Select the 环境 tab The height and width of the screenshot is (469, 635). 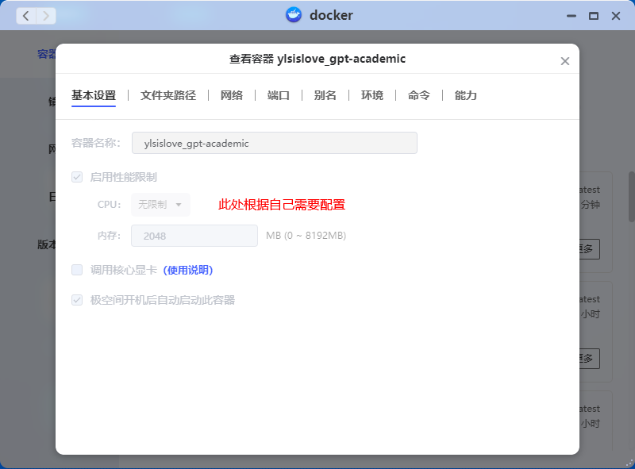pos(372,95)
